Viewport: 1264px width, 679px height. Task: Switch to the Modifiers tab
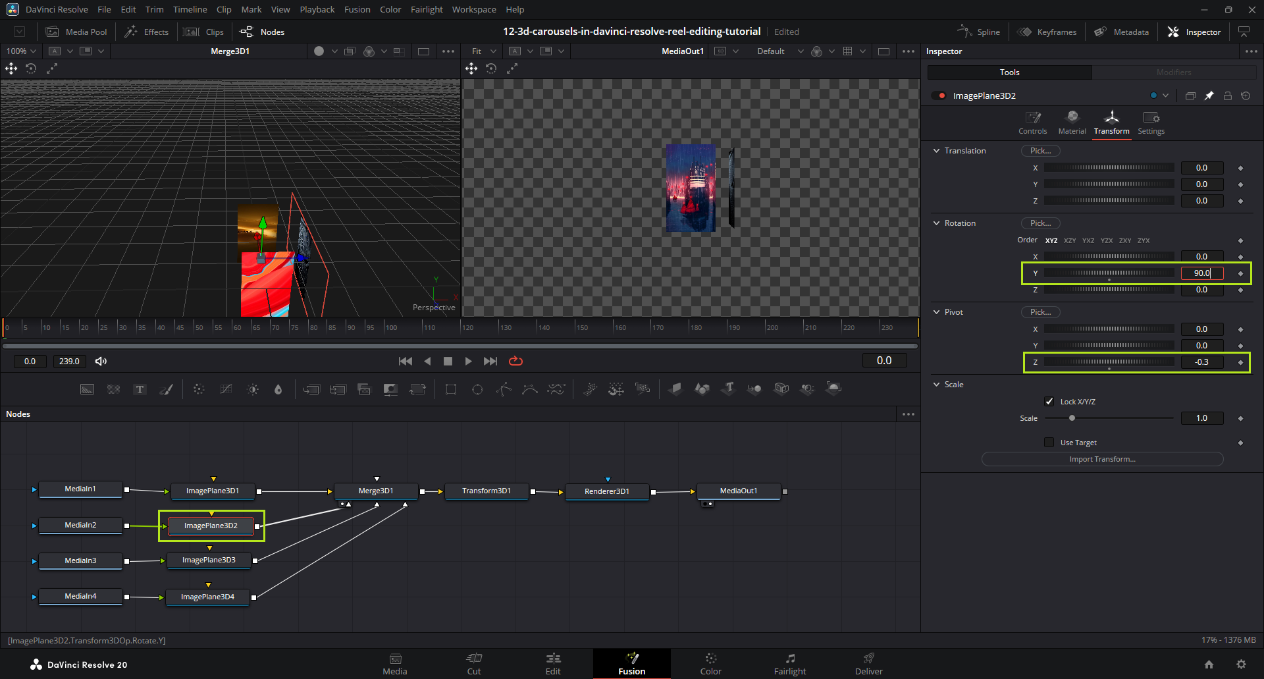[1174, 72]
